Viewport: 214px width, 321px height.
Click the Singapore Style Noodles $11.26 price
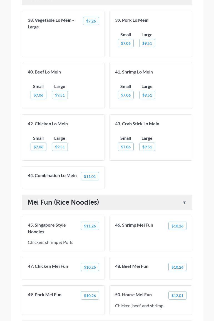(90, 226)
